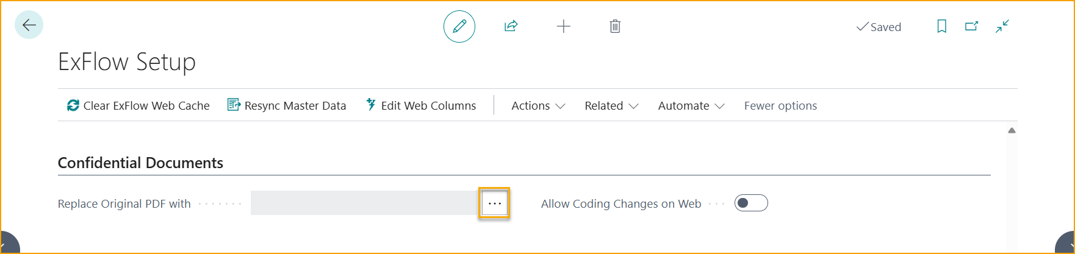
Task: Click Fewer options link
Action: click(780, 106)
